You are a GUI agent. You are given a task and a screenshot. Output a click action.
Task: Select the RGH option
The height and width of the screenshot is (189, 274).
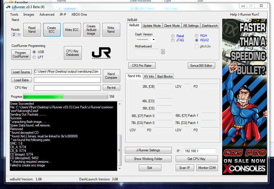(x=197, y=36)
